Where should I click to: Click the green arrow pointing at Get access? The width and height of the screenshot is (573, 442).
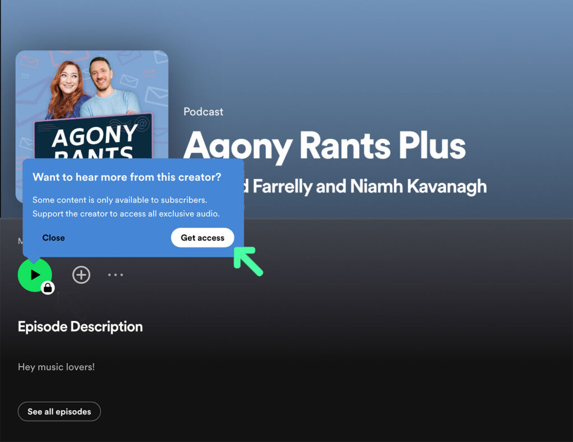click(248, 261)
